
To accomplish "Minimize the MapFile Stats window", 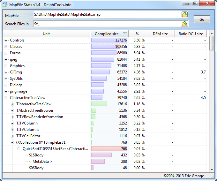I will pos(187,4).
